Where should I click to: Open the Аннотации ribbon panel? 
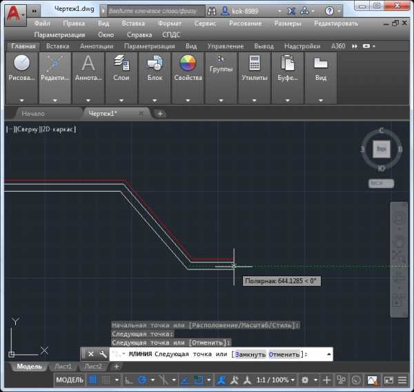pyautogui.click(x=88, y=78)
